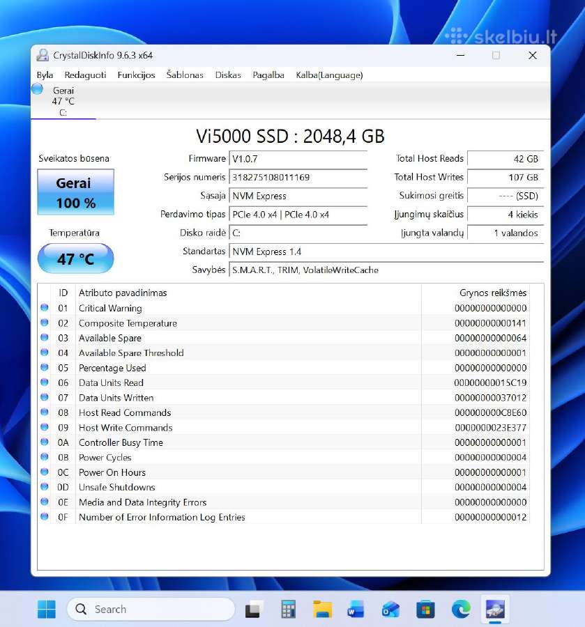Select the Critical Warning attribute name
Image resolution: width=585 pixels, height=627 pixels.
tap(110, 309)
